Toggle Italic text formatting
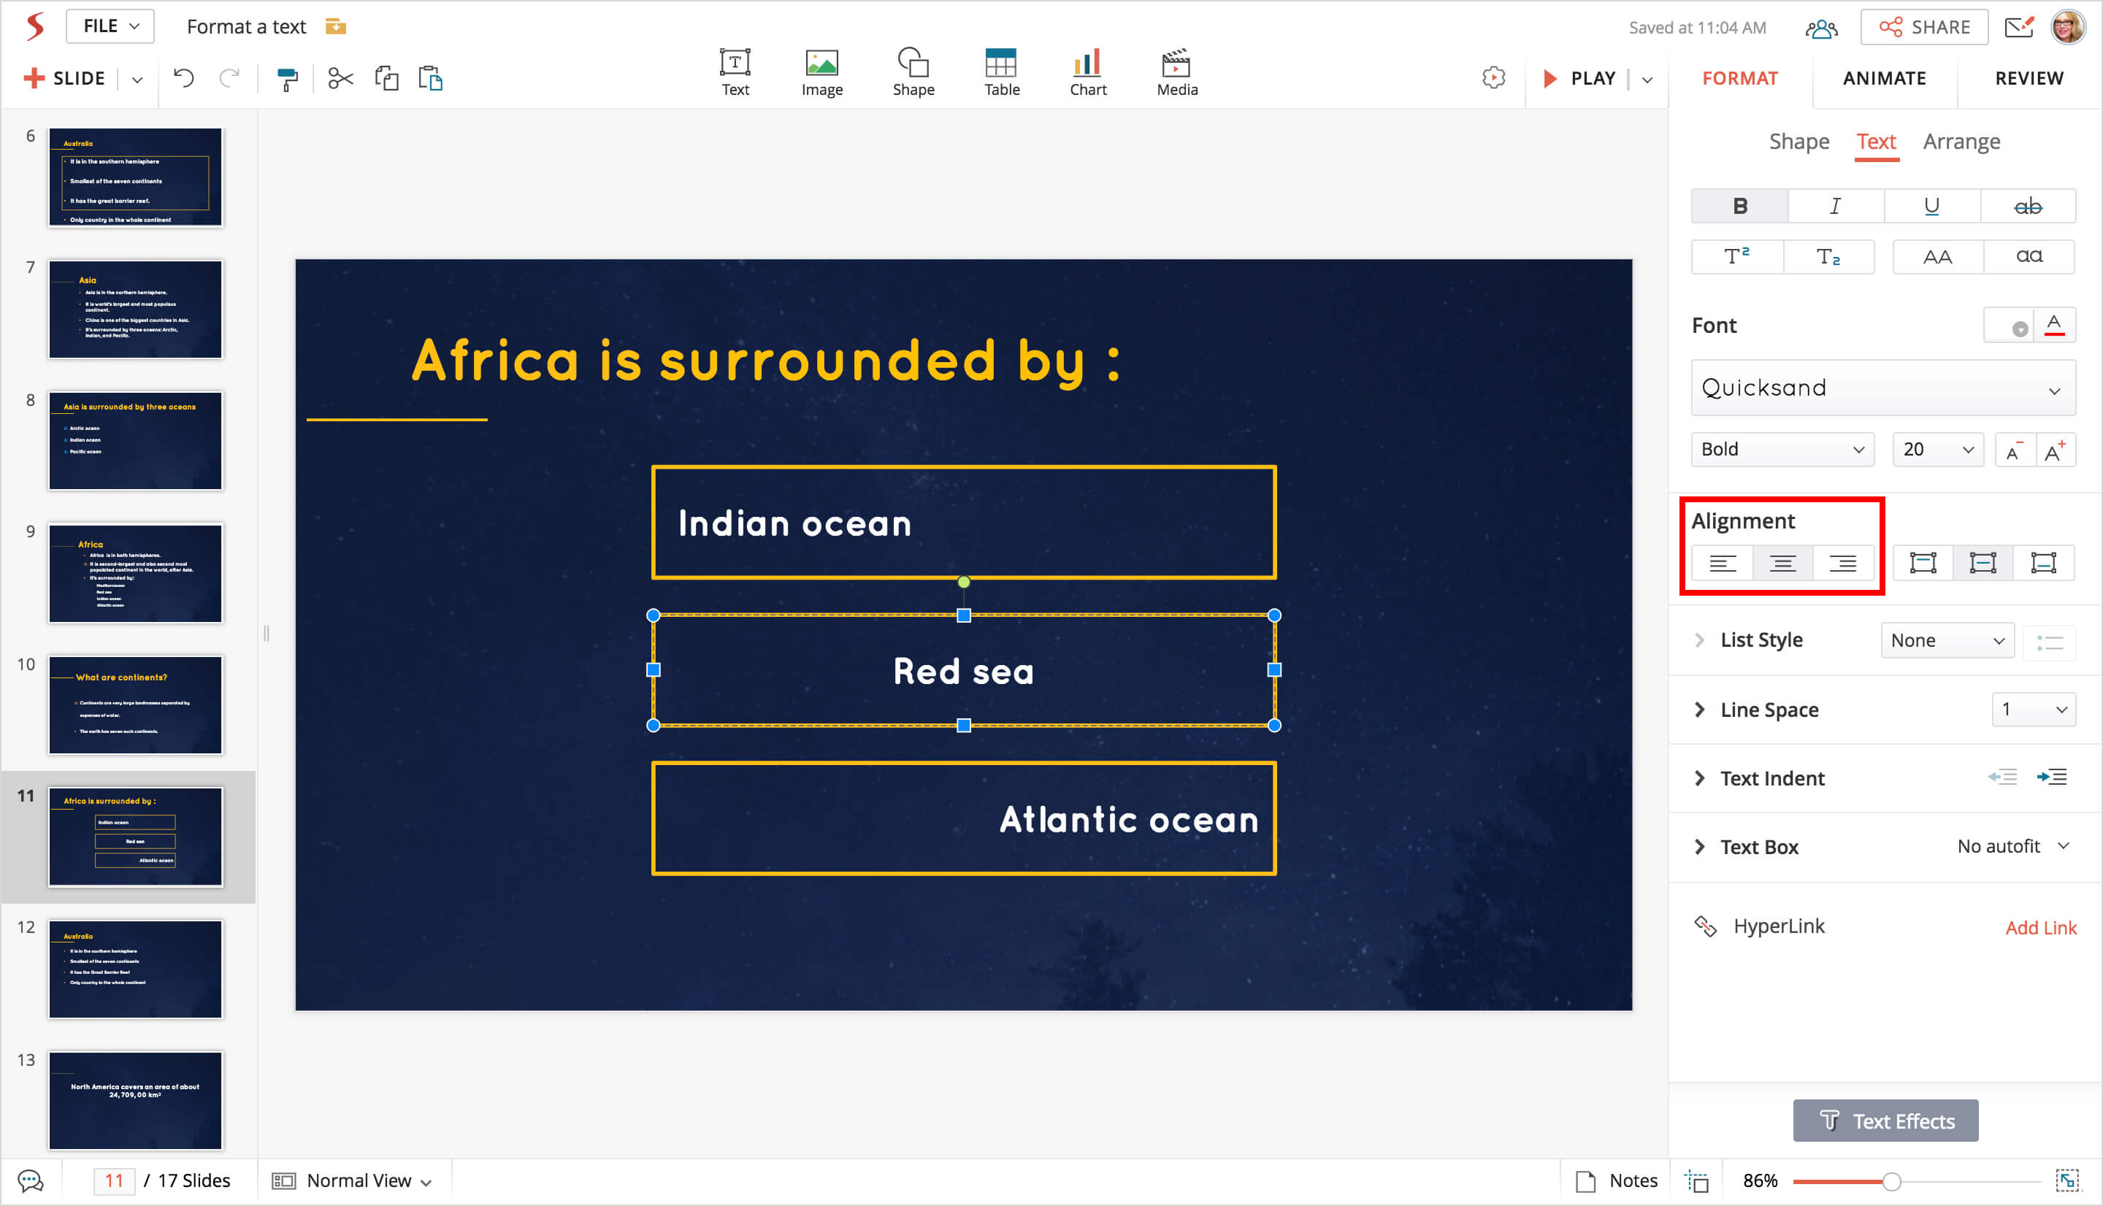 point(1834,207)
